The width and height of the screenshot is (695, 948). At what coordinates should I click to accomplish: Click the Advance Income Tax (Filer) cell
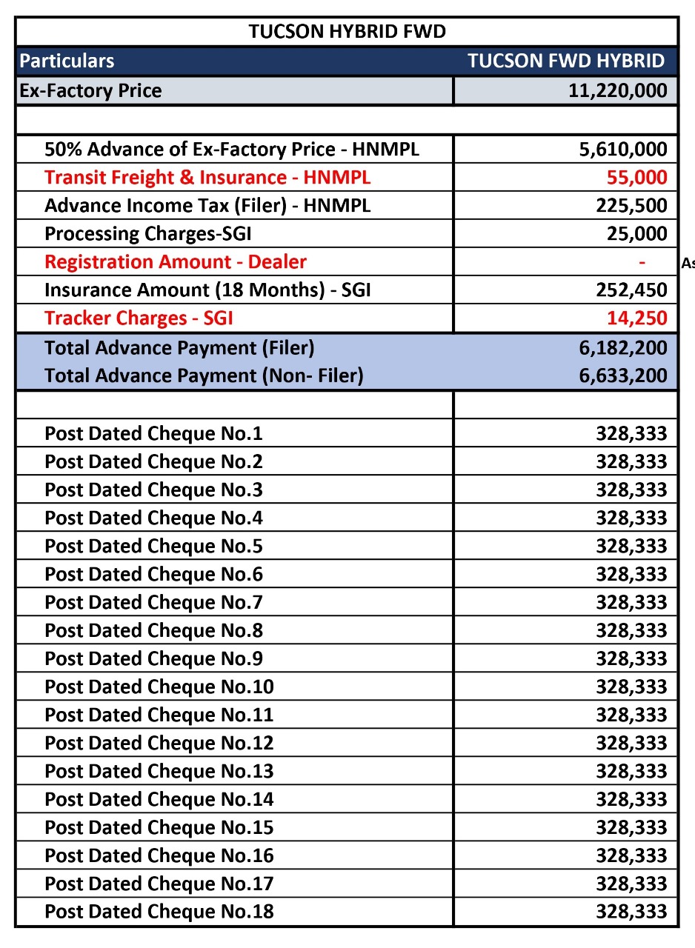pos(207,205)
